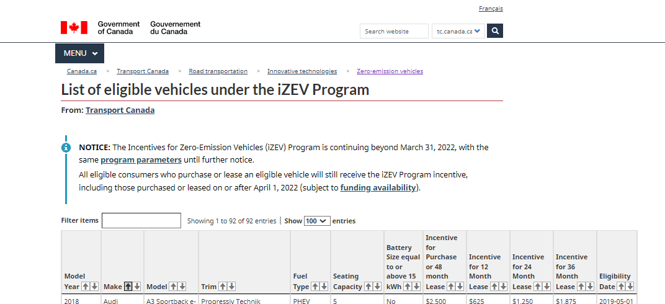The width and height of the screenshot is (665, 304).
Task: Open Road transportation breadcrumb
Action: click(218, 71)
